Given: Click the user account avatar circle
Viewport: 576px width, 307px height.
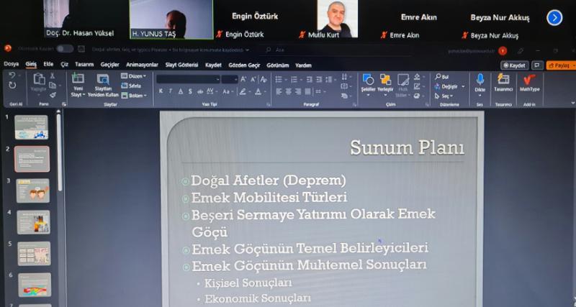Looking at the screenshot, I should [503, 51].
